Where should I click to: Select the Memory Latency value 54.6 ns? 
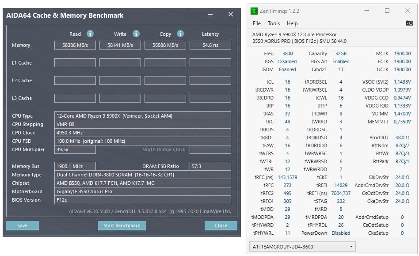(210, 45)
